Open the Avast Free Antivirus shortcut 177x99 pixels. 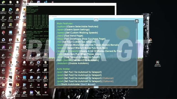pyautogui.click(x=17, y=11)
